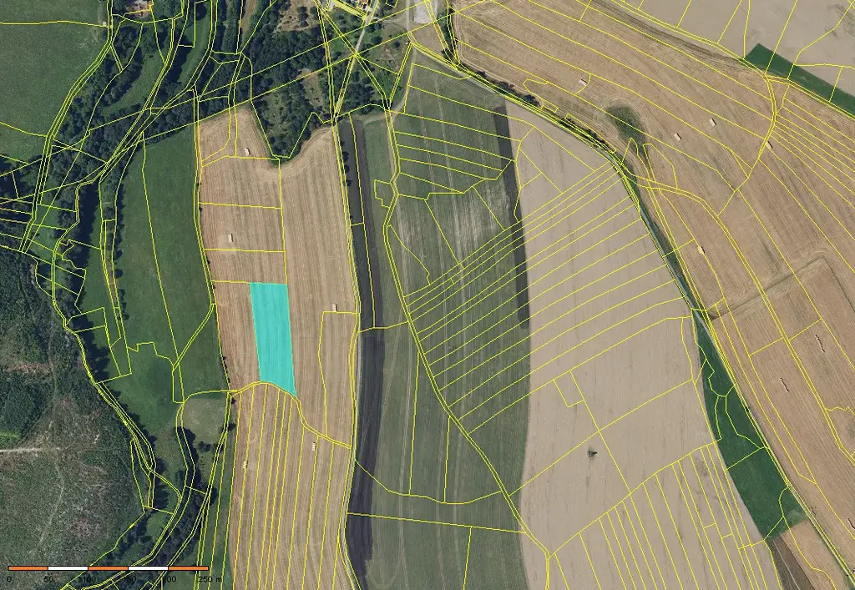This screenshot has width=855, height=590.
Task: Select the tan parcel left of the cyan parcel
Action: click(x=235, y=334)
